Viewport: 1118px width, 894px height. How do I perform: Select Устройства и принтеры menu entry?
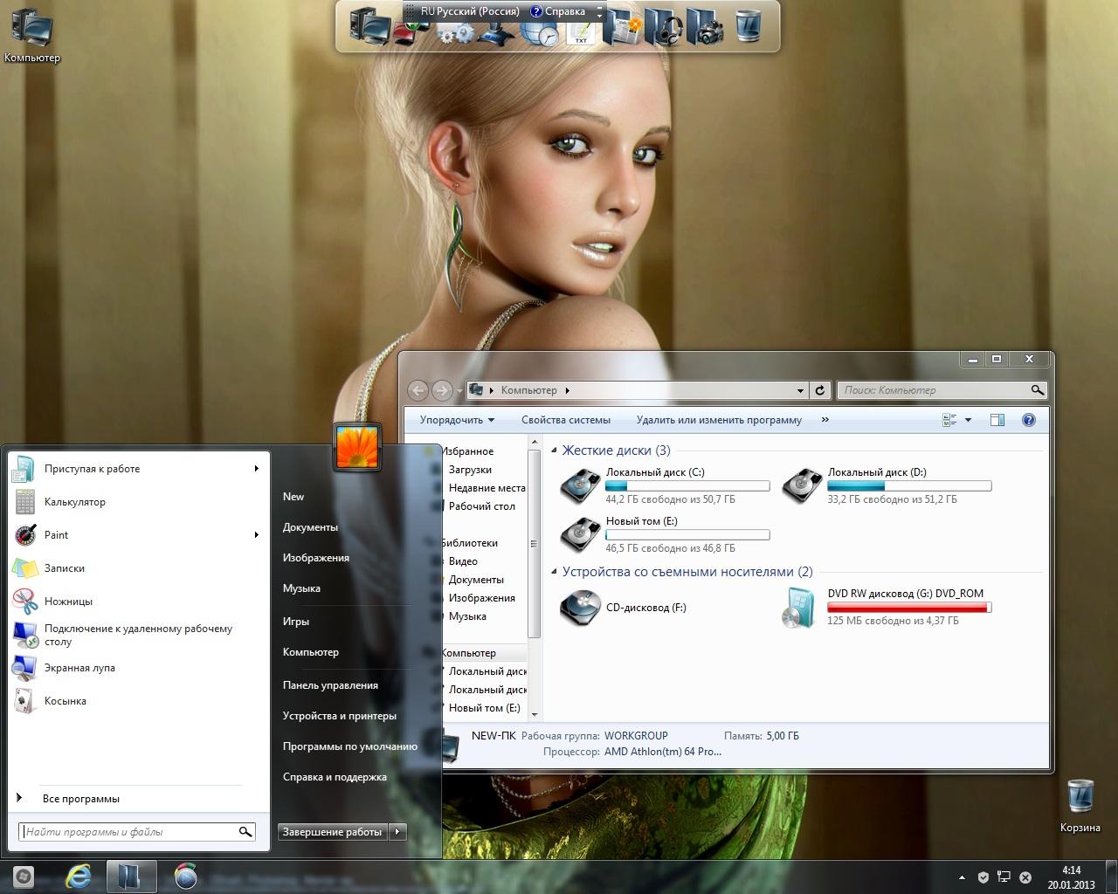pyautogui.click(x=339, y=716)
